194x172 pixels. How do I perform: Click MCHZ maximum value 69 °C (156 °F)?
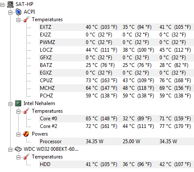click(x=175, y=88)
